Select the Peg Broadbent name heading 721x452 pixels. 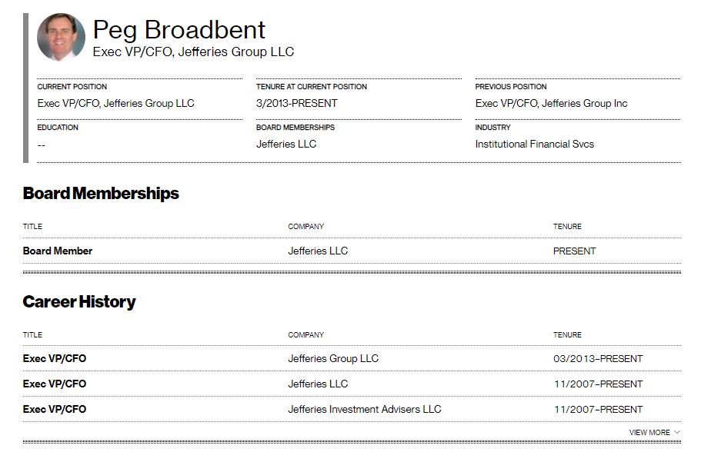pyautogui.click(x=179, y=30)
